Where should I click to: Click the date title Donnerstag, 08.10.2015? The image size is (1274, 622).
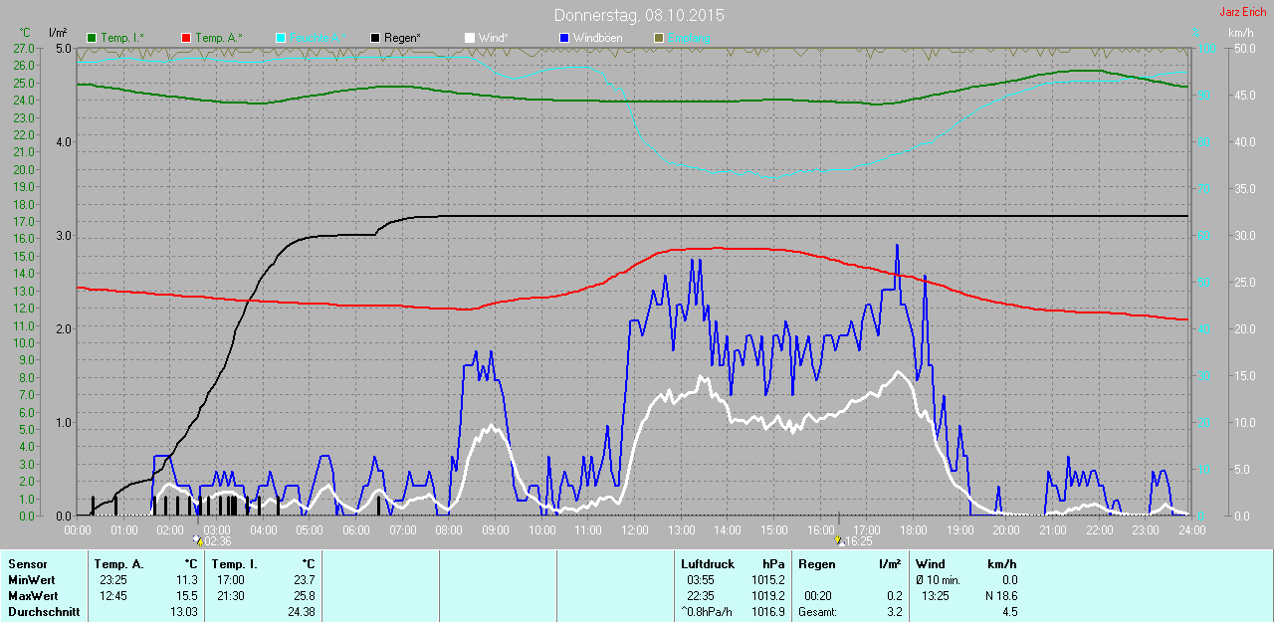coord(639,16)
